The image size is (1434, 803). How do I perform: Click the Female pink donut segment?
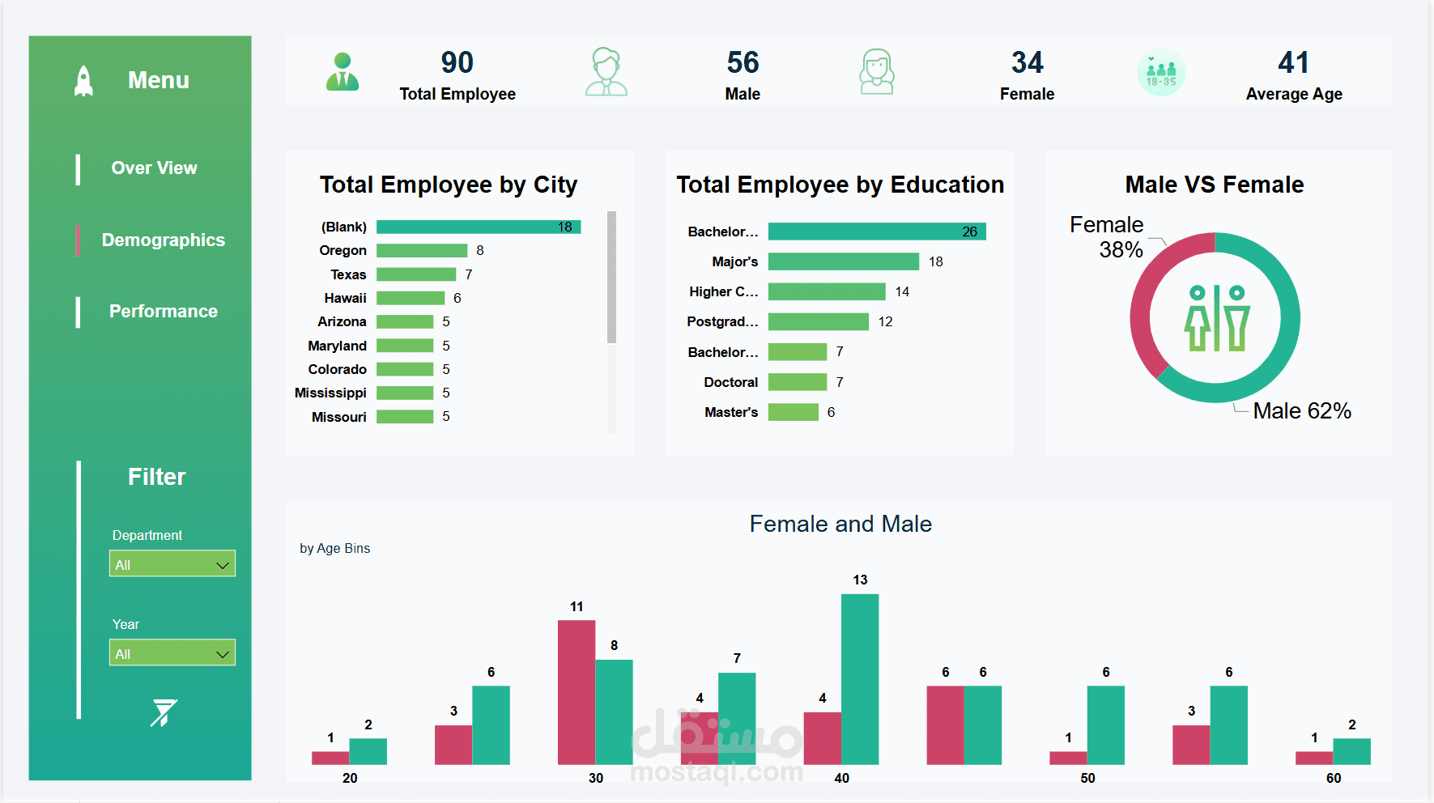pos(1142,304)
